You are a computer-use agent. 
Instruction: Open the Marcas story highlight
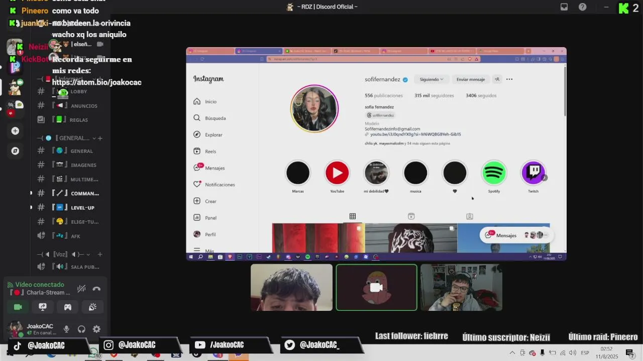pos(298,173)
